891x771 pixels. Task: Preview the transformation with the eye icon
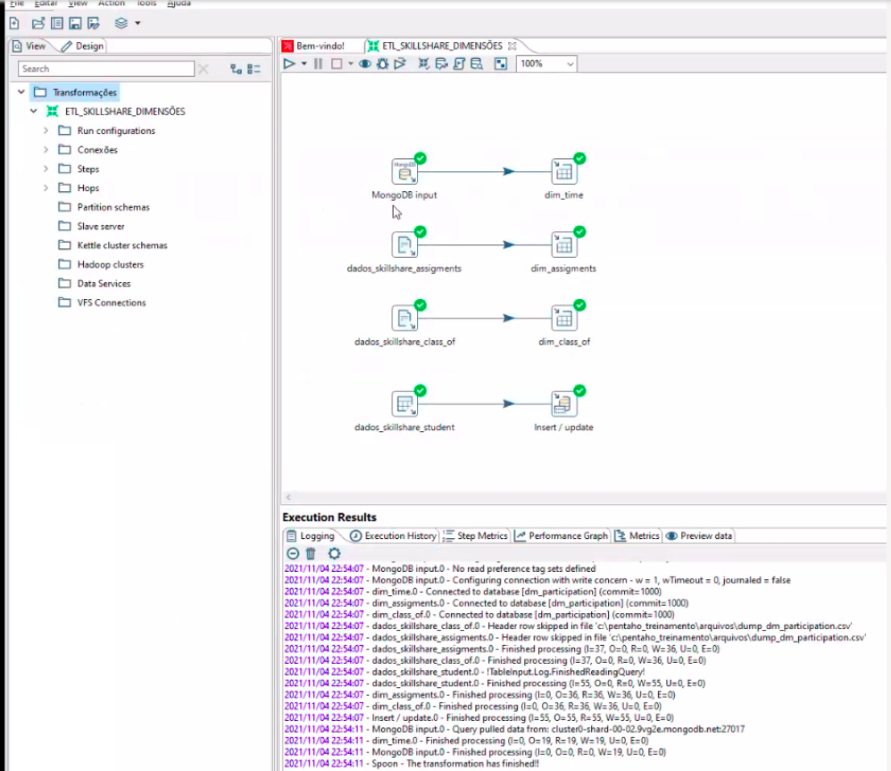[x=365, y=63]
